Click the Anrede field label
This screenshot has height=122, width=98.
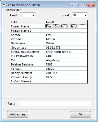(x=28, y=35)
